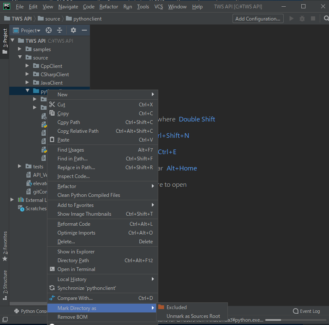The image size is (329, 325).
Task: Click pythonclient breadcrumb
Action: 84,18
